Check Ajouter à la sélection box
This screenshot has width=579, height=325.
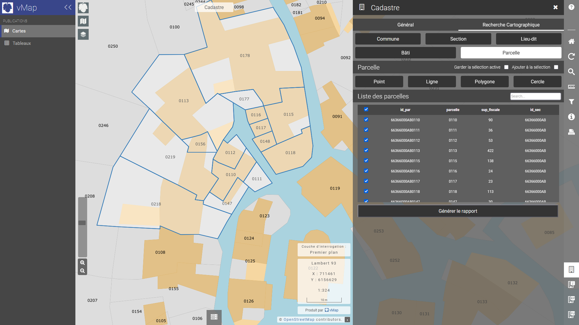point(556,67)
